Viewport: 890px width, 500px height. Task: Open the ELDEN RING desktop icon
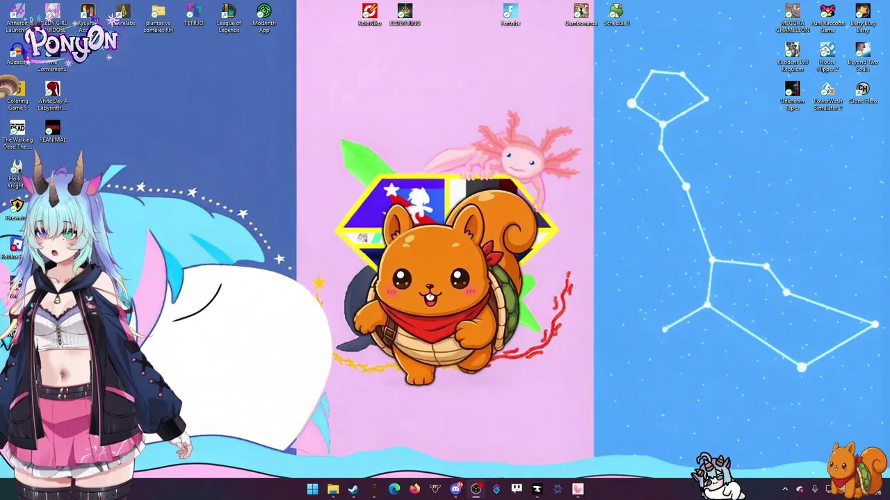pyautogui.click(x=405, y=15)
